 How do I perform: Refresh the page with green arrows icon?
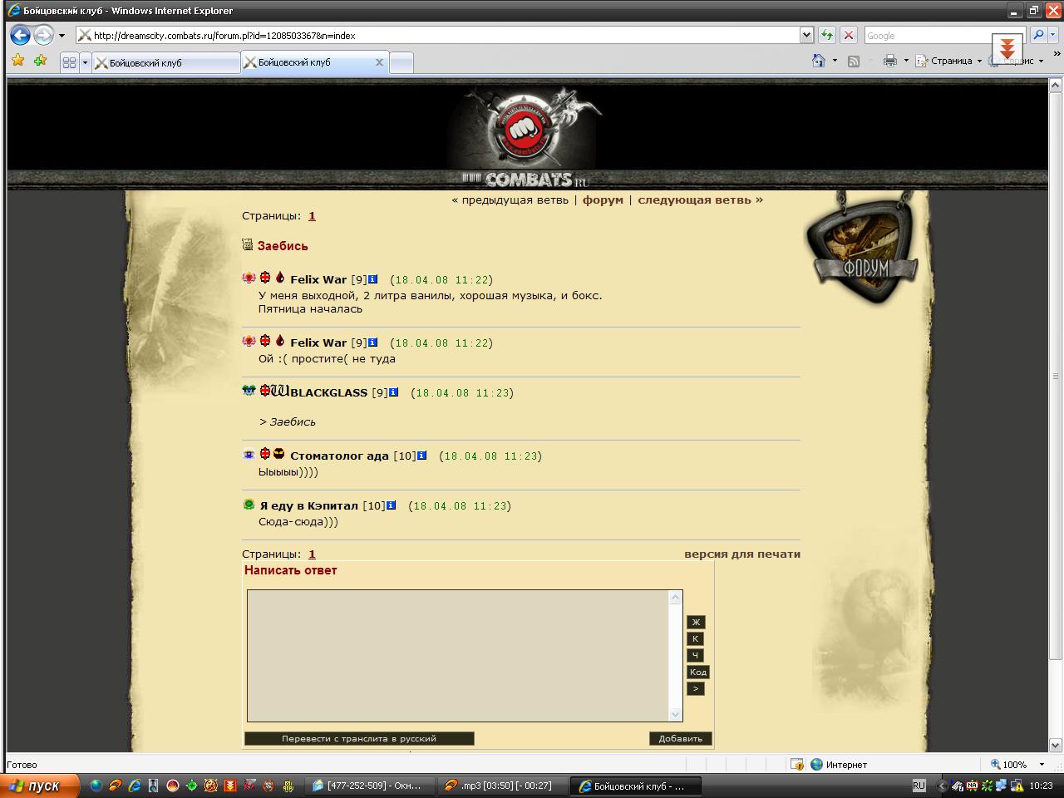click(x=827, y=35)
